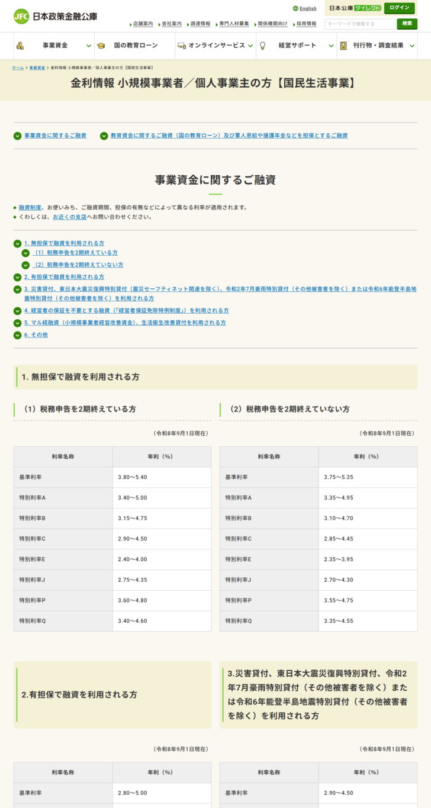
Task: Click the book icon for 刊行物・調査結果
Action: click(343, 46)
